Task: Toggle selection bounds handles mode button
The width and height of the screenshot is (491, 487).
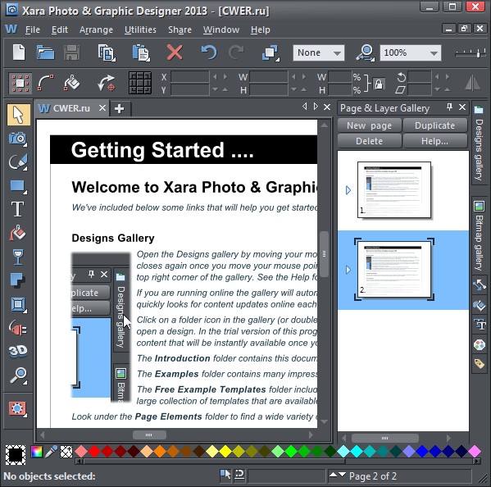Action: point(20,84)
